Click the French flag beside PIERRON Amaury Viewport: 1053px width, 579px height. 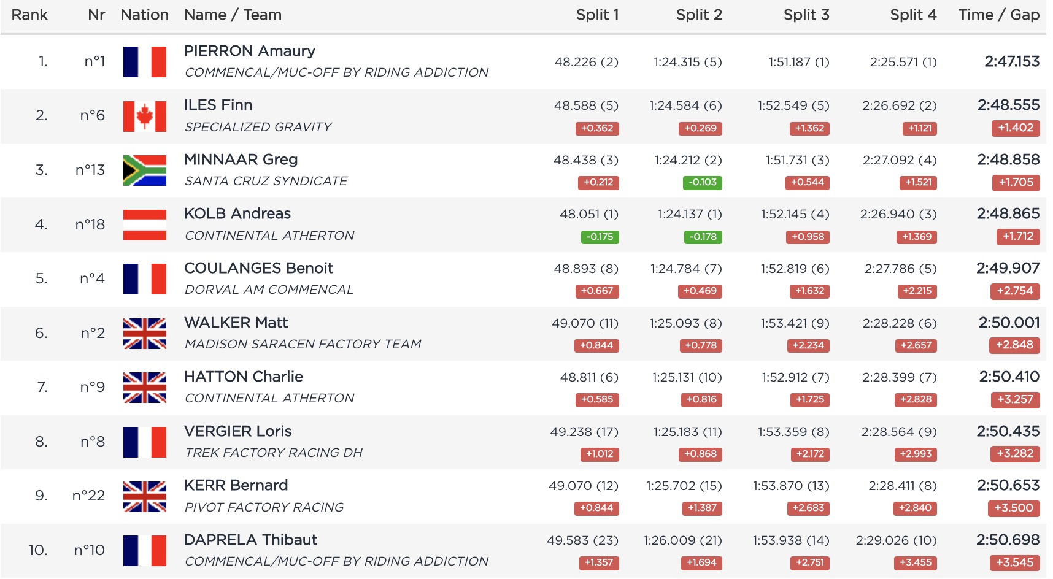click(144, 62)
